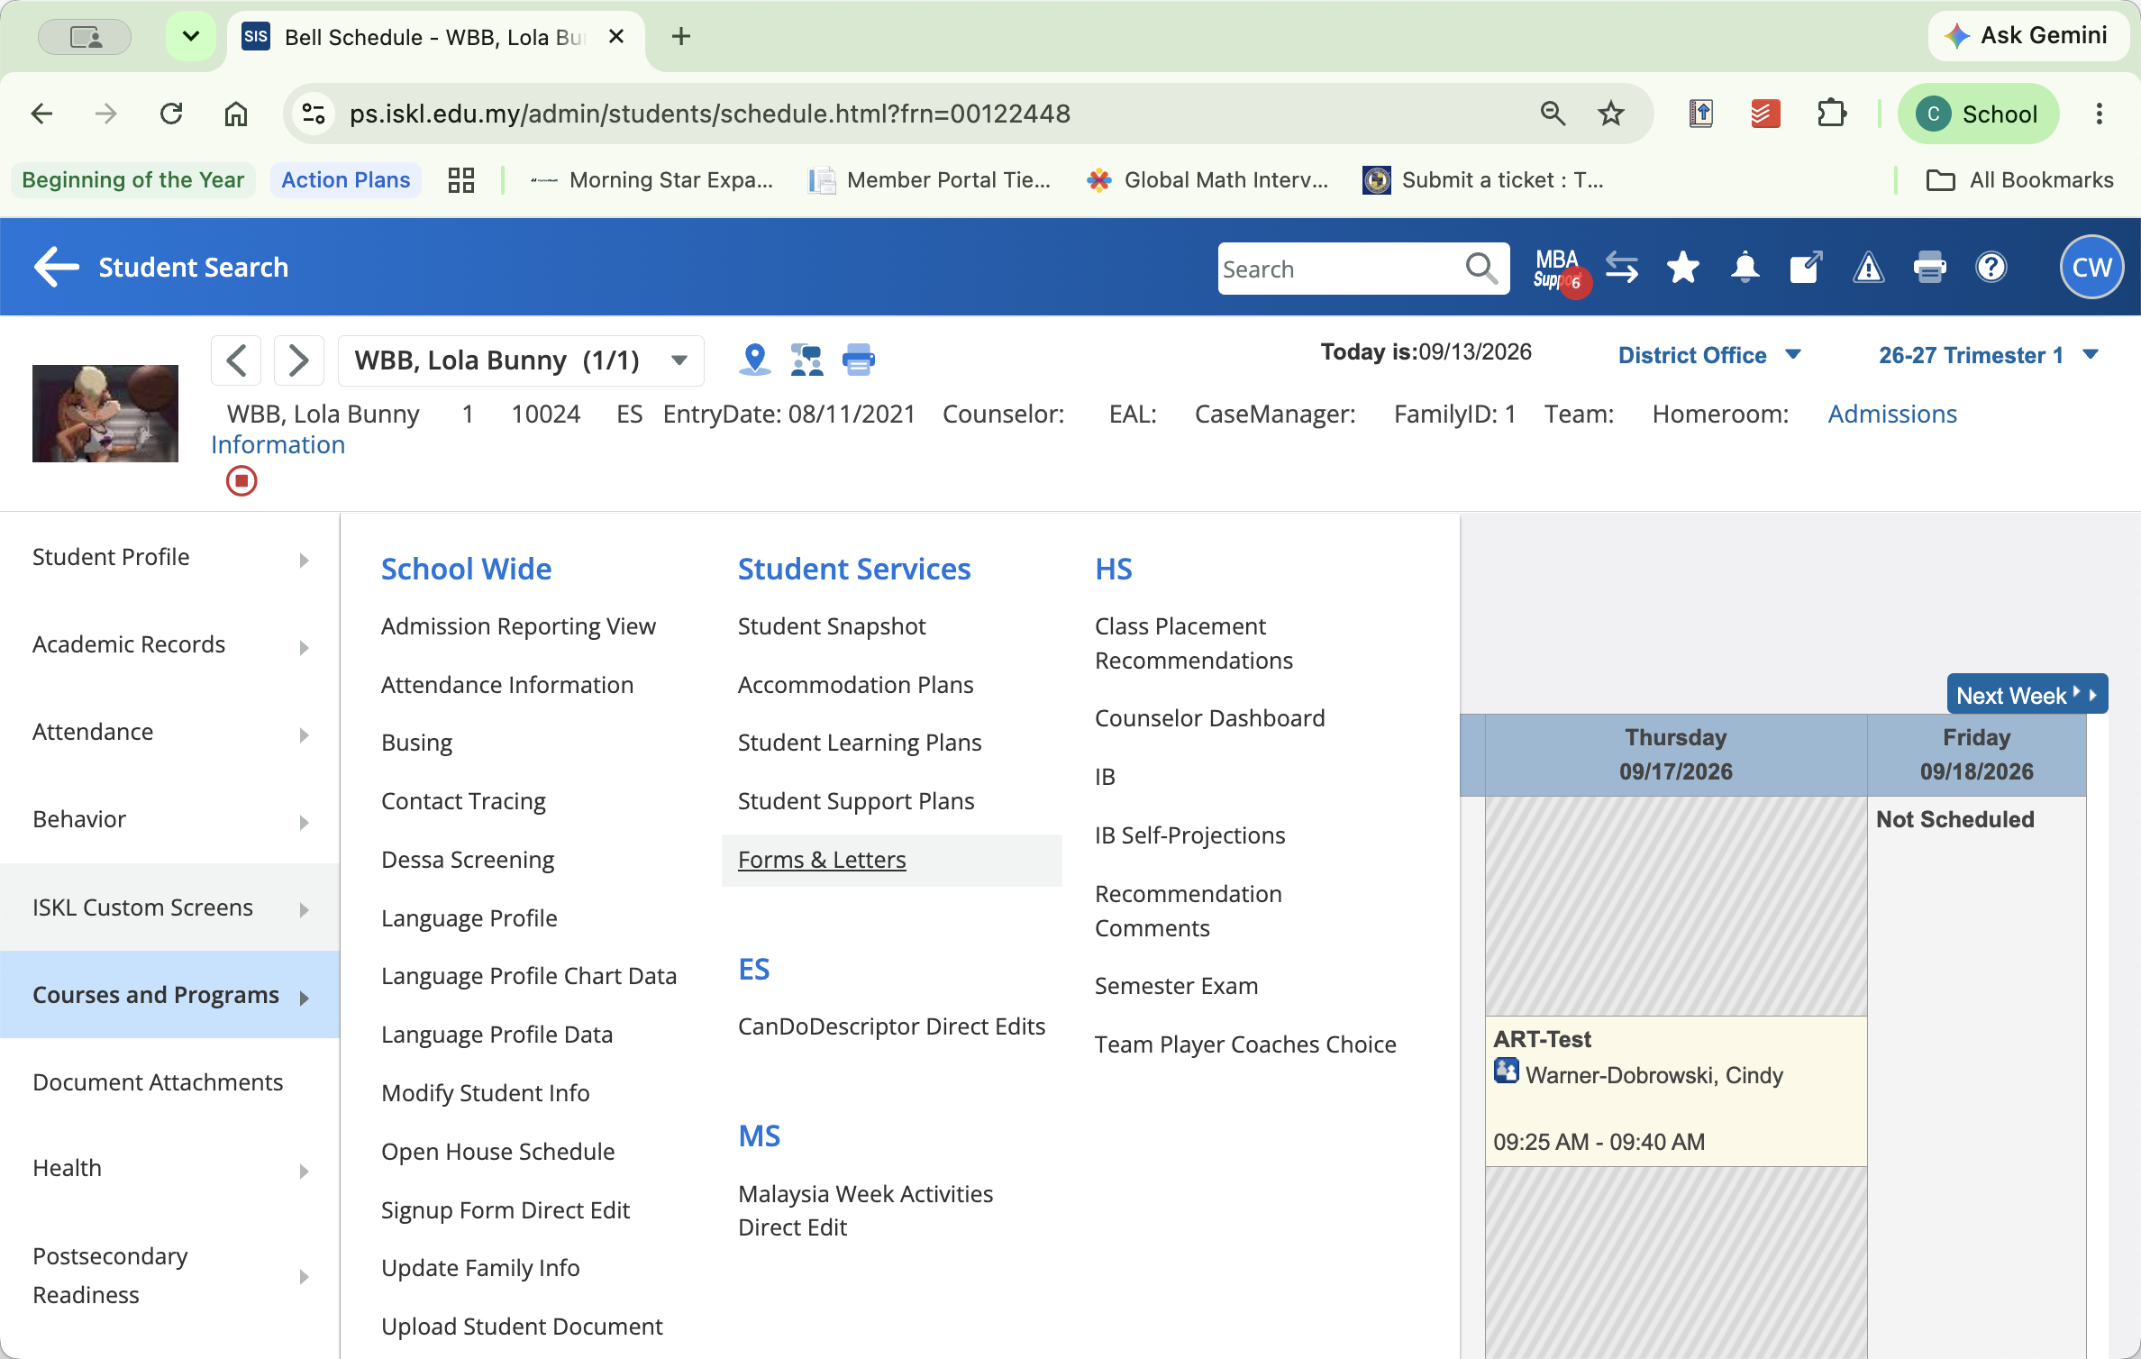Viewport: 2141px width, 1359px height.
Task: Open the CW user avatar menu
Action: 2091,267
